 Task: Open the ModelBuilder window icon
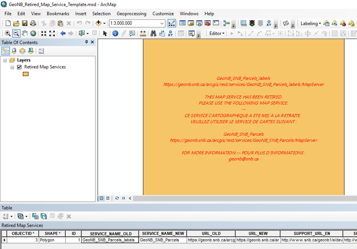[x=227, y=23]
